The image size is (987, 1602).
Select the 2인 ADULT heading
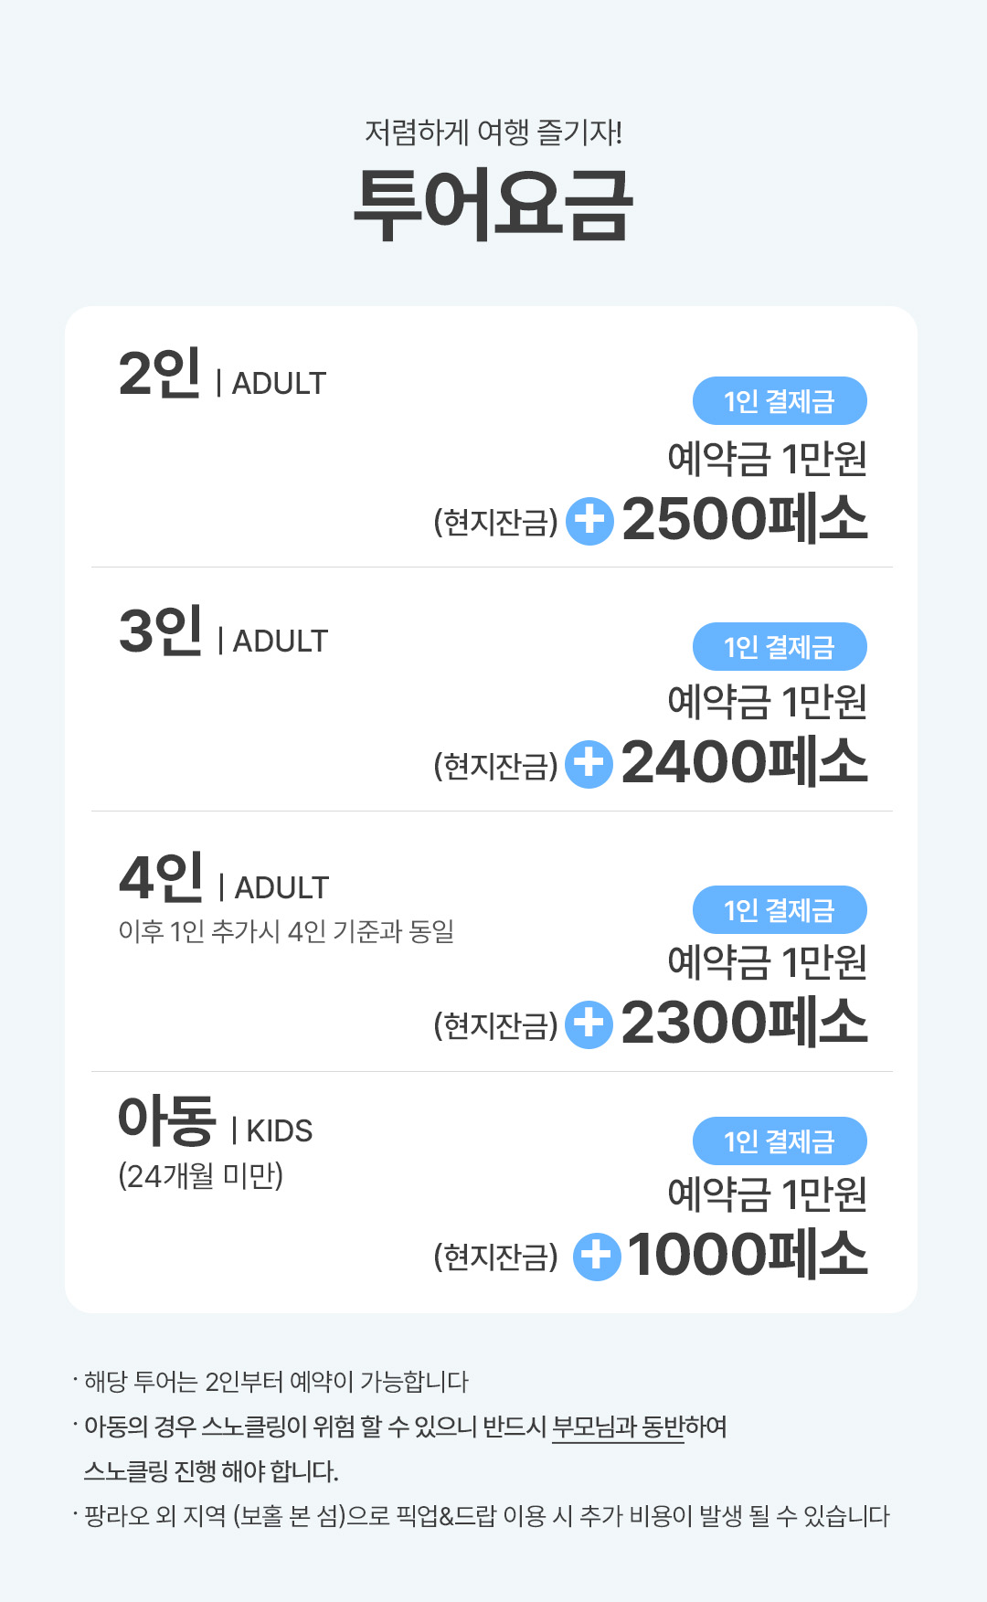[x=222, y=376]
